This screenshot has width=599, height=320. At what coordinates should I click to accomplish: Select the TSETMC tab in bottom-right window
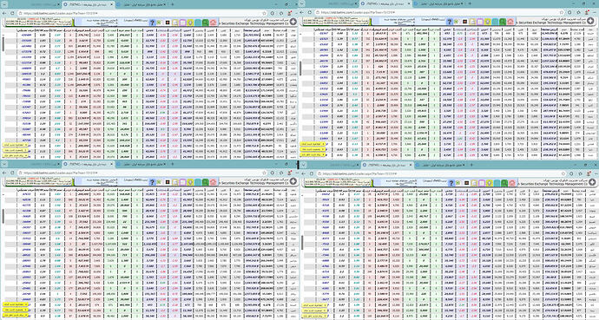coord(387,165)
